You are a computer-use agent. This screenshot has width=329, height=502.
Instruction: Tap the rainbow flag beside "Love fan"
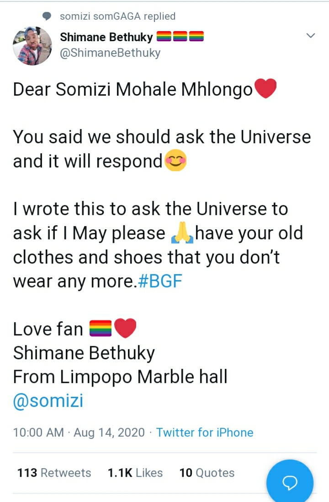coord(100,329)
